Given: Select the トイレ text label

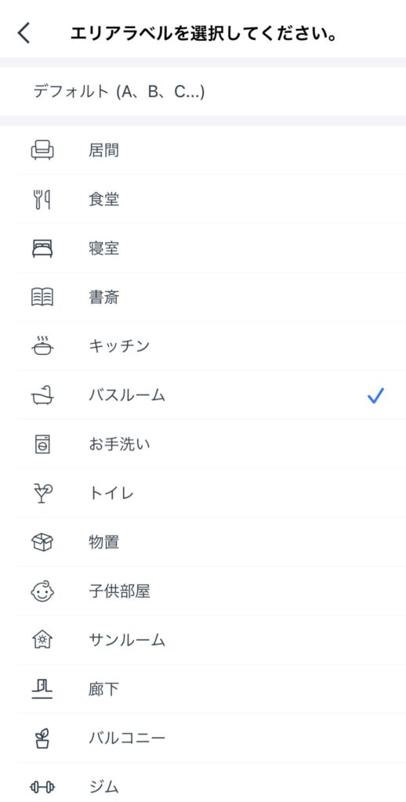Looking at the screenshot, I should [x=111, y=493].
